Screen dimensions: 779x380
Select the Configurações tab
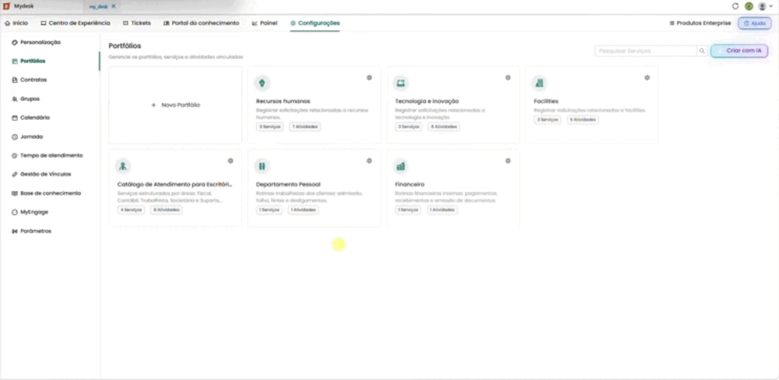[315, 23]
